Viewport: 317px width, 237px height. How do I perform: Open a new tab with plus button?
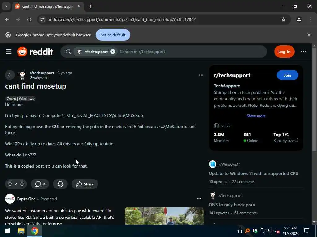click(x=90, y=6)
